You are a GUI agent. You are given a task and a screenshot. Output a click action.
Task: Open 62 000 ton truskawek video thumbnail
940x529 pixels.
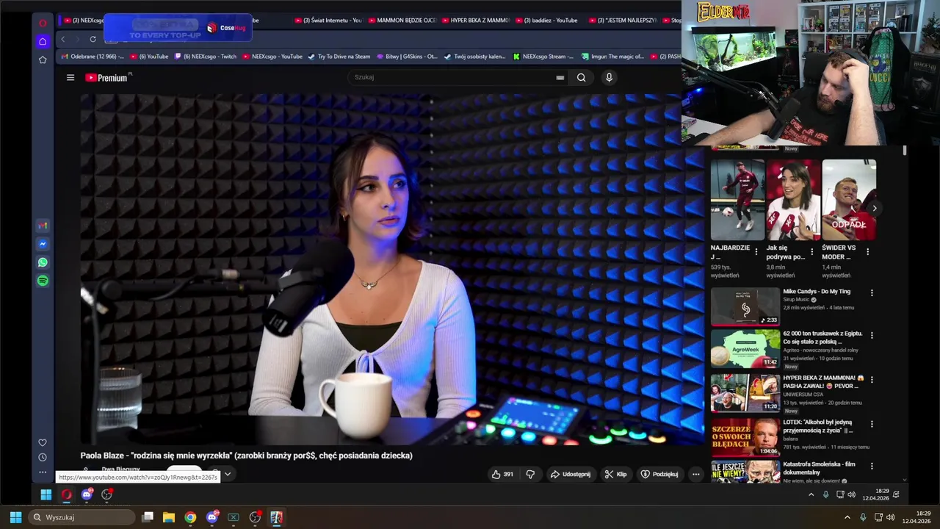(745, 348)
